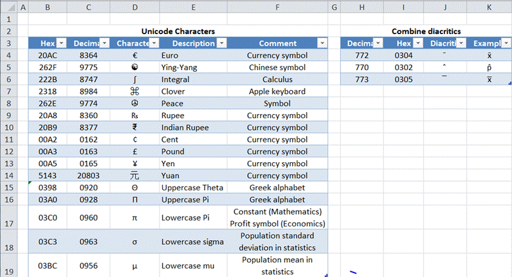
Task: Select the Euro symbol cell
Action: click(134, 56)
